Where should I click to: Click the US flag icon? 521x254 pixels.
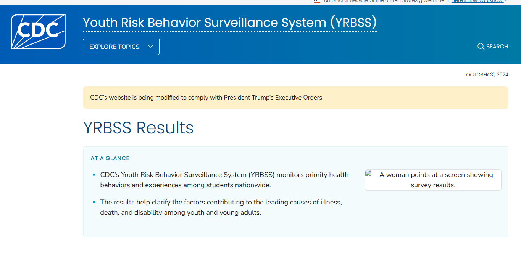pos(317,1)
